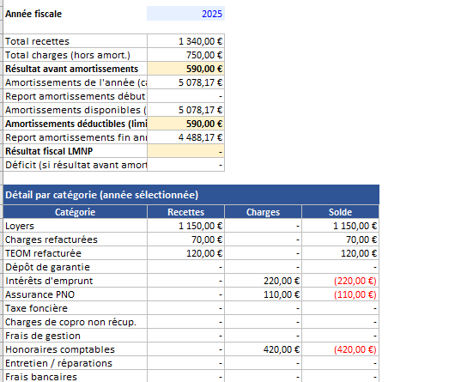Click the 'Report amortissements début' label cell

coord(76,96)
